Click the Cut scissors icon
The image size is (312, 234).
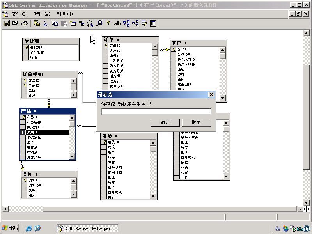(46, 23)
